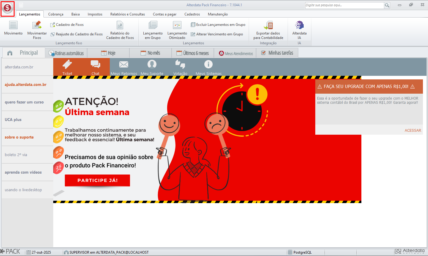Open ajuda.alterdata.com.br help link
Image resolution: width=428 pixels, height=256 pixels.
(x=27, y=85)
